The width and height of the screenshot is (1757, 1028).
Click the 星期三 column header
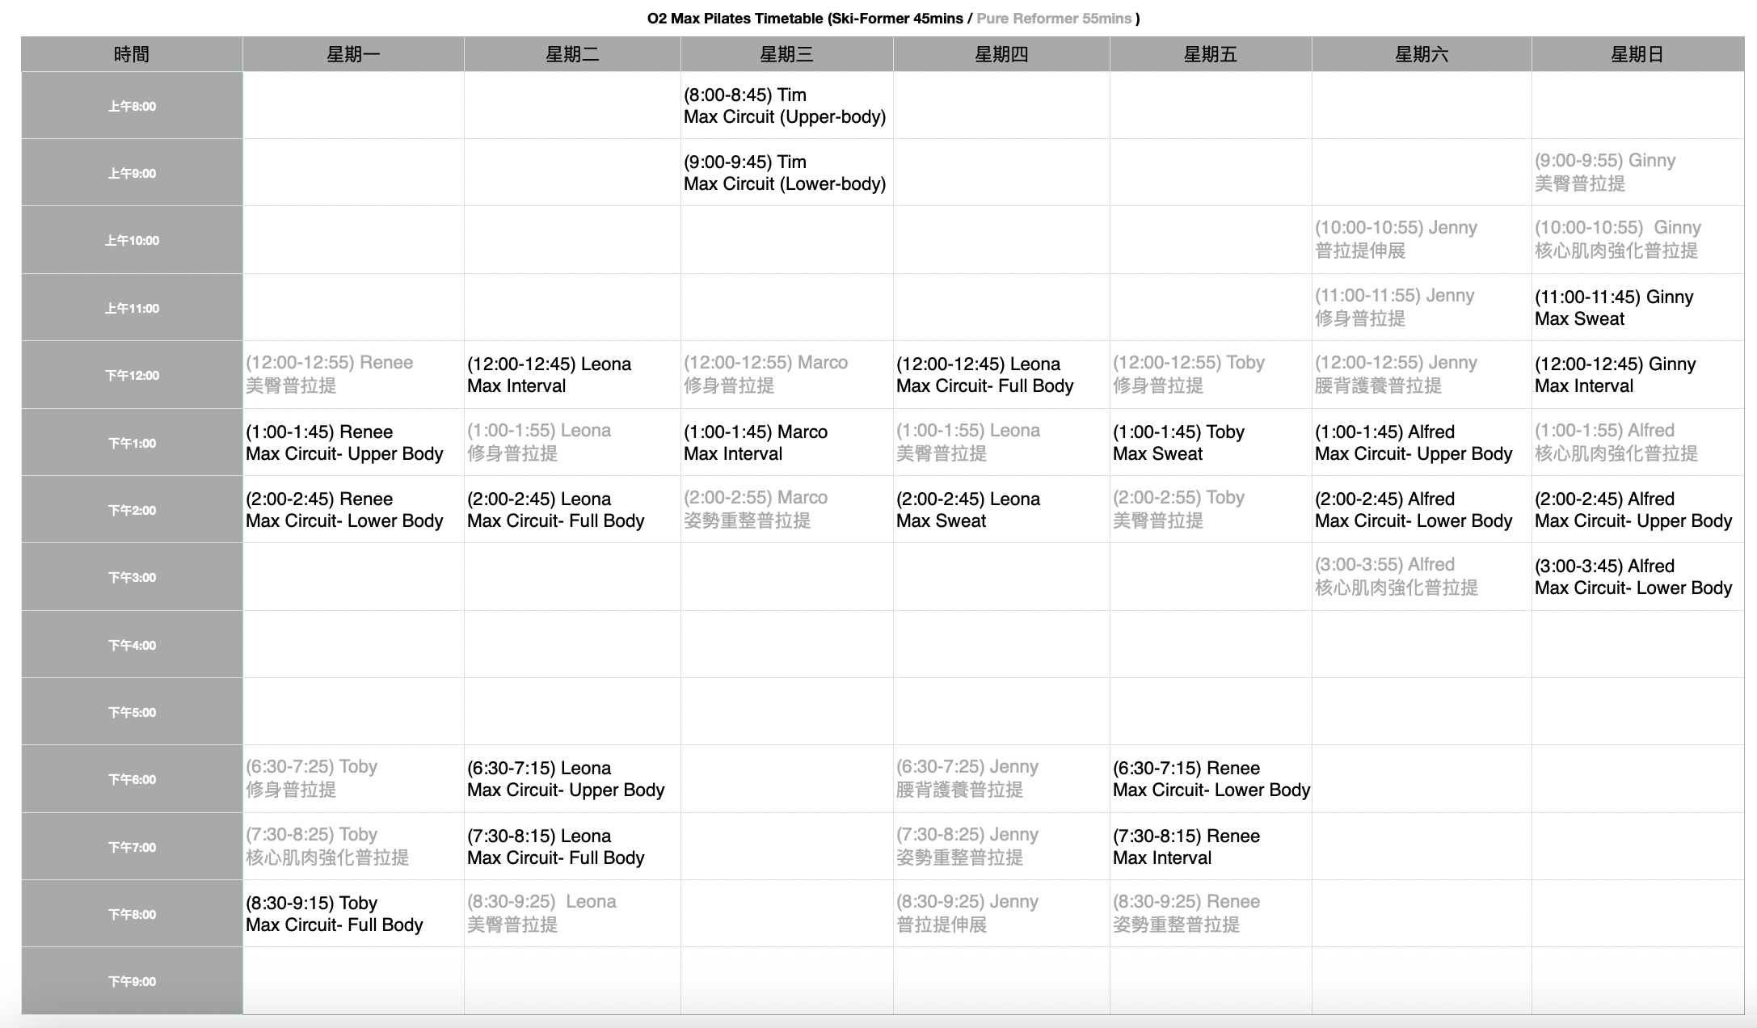[786, 54]
